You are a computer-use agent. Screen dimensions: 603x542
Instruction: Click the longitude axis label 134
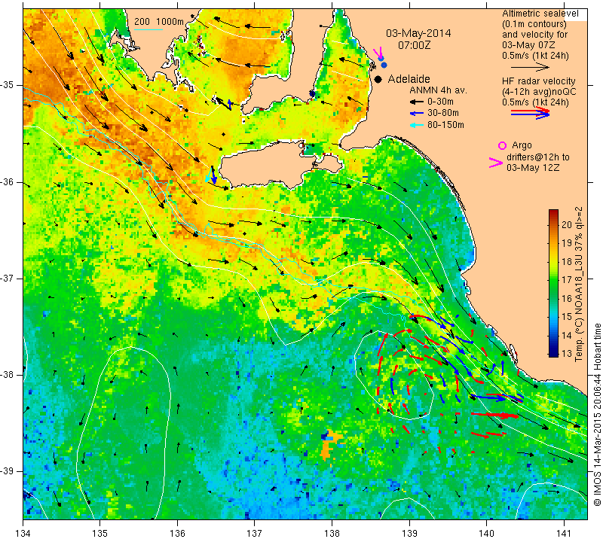coord(23,533)
